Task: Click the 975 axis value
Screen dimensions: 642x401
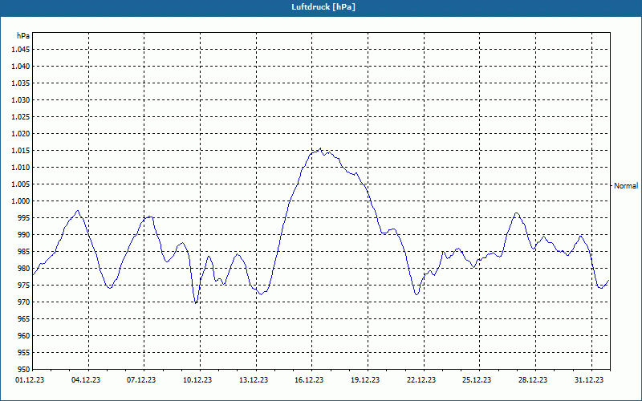Action: click(x=24, y=286)
